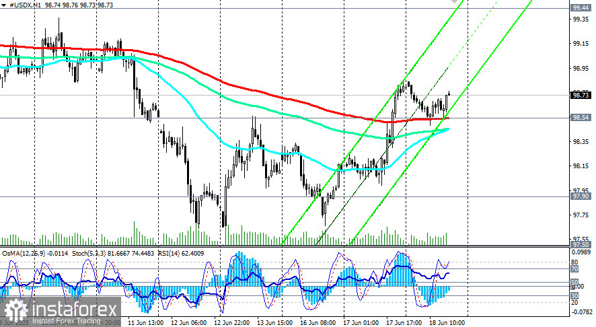Click the 99.35 price axis value
Viewport: 596px width, 327px height.
click(x=581, y=20)
